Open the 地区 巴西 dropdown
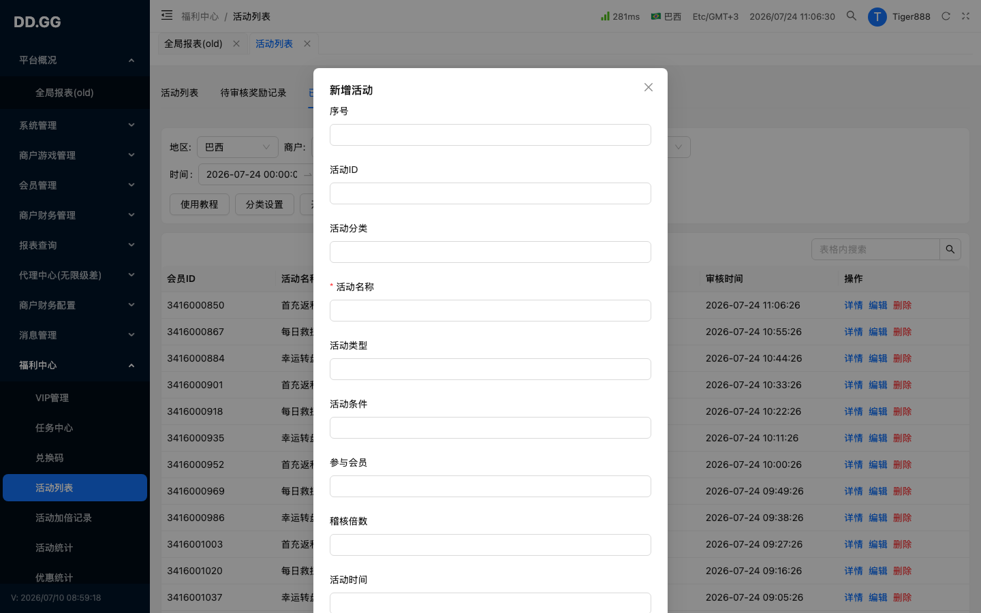The image size is (981, 613). coord(237,147)
